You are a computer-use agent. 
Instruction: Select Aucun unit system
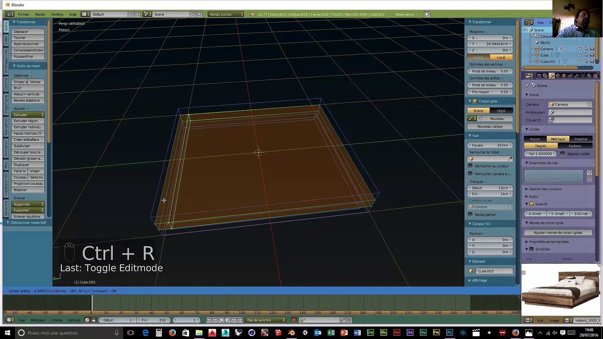(535, 139)
